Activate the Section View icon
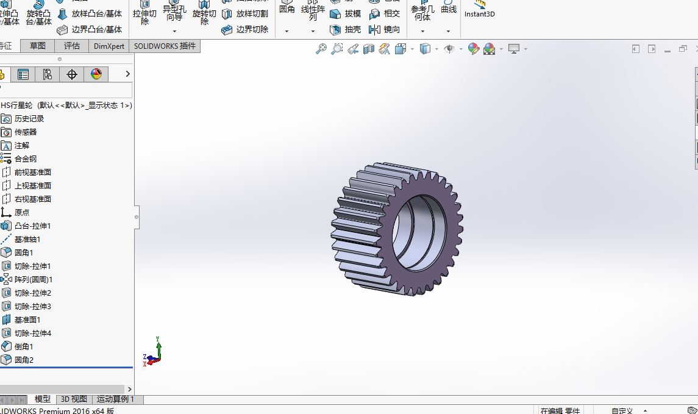The height and width of the screenshot is (414, 698). point(369,49)
